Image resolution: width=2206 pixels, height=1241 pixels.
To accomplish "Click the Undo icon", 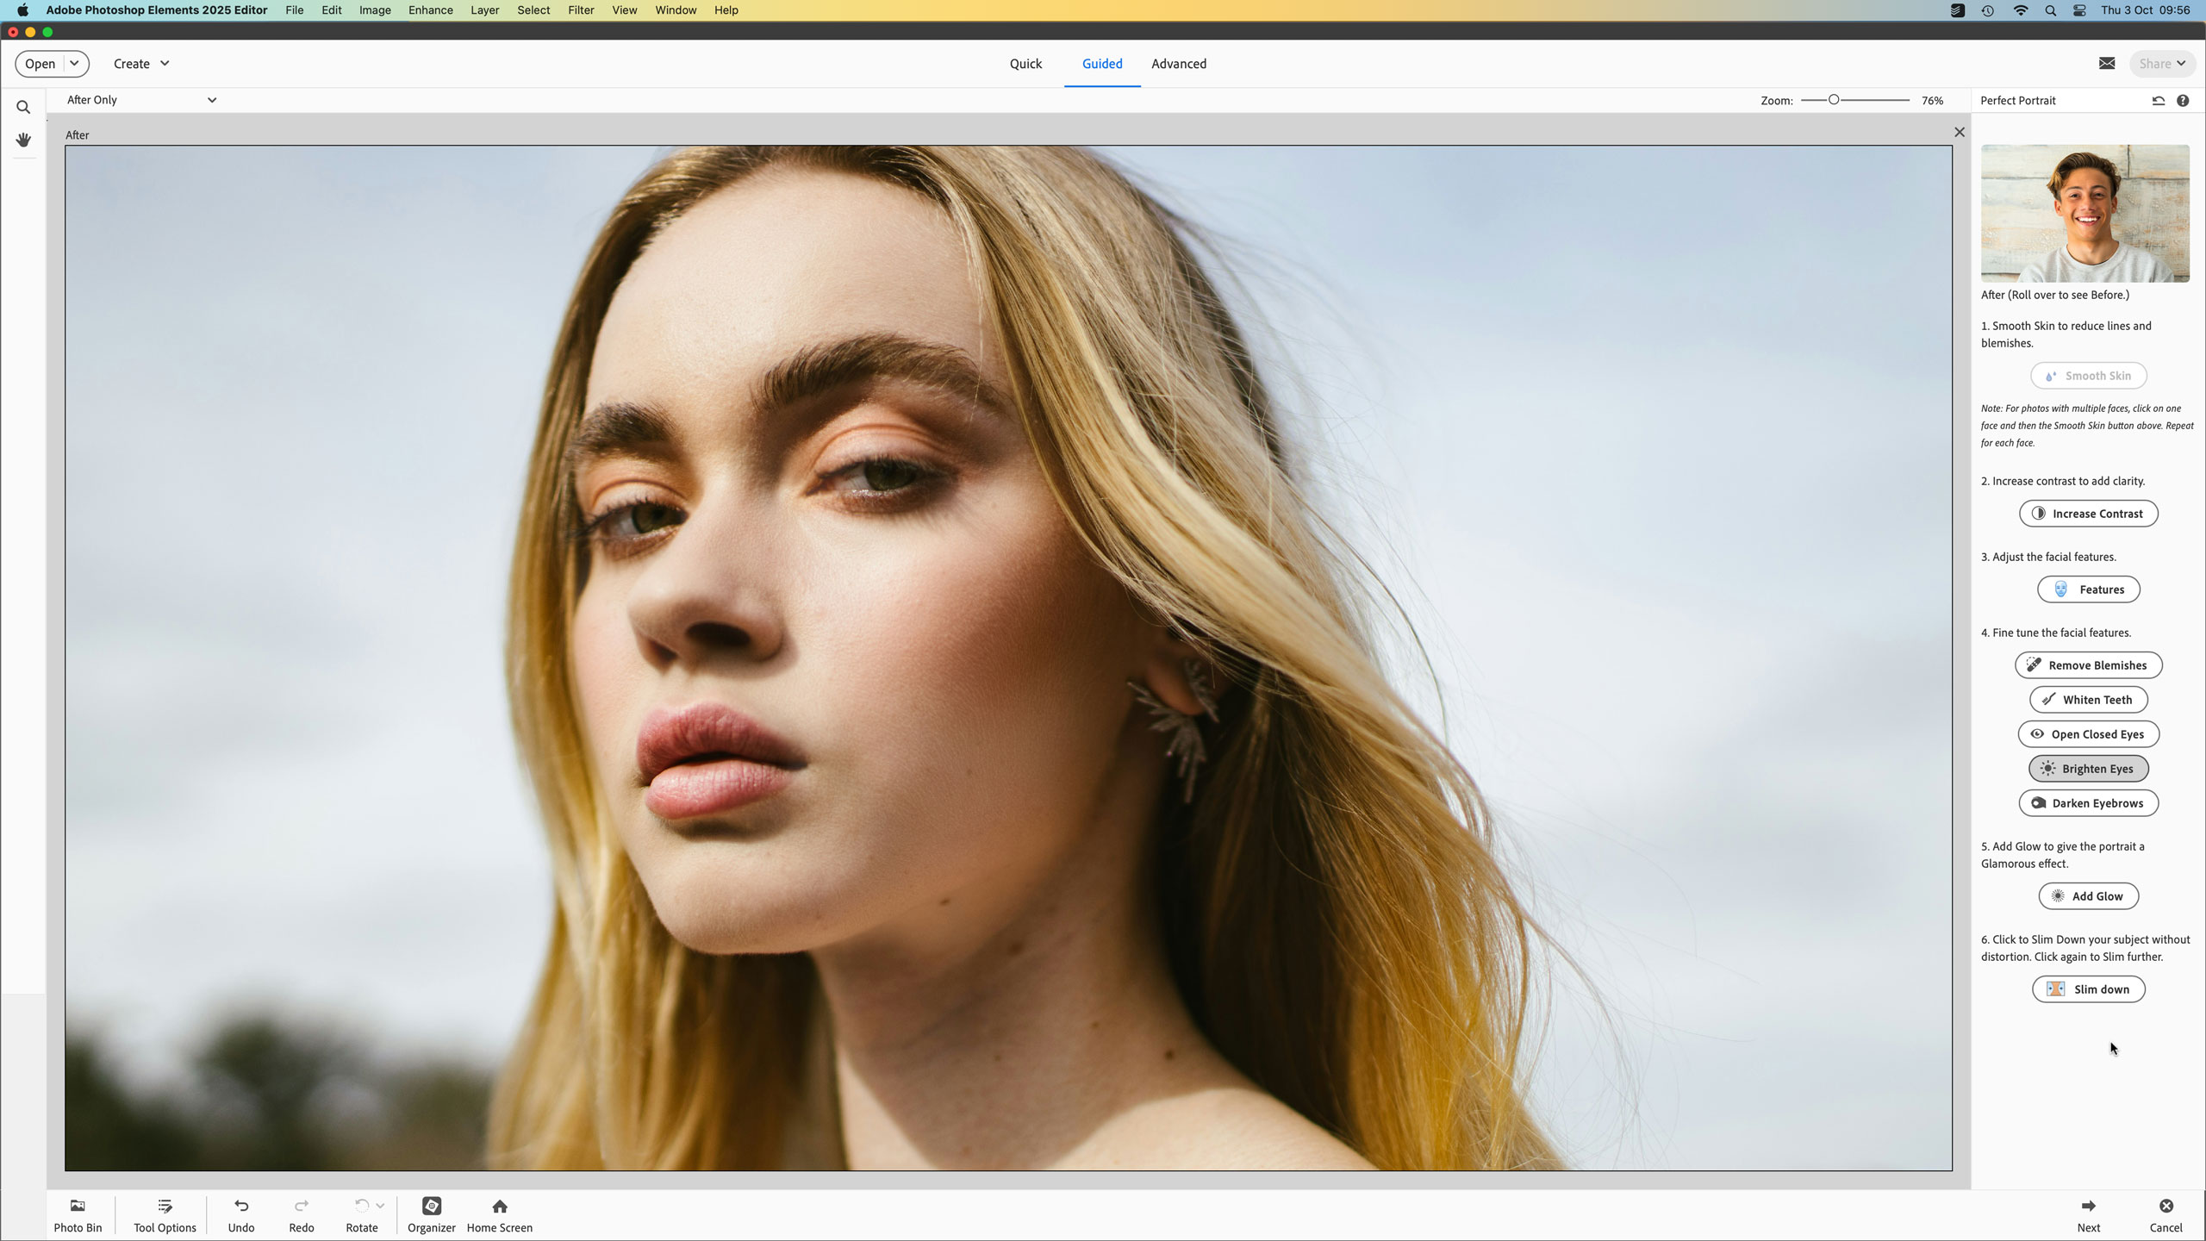I will pyautogui.click(x=241, y=1206).
